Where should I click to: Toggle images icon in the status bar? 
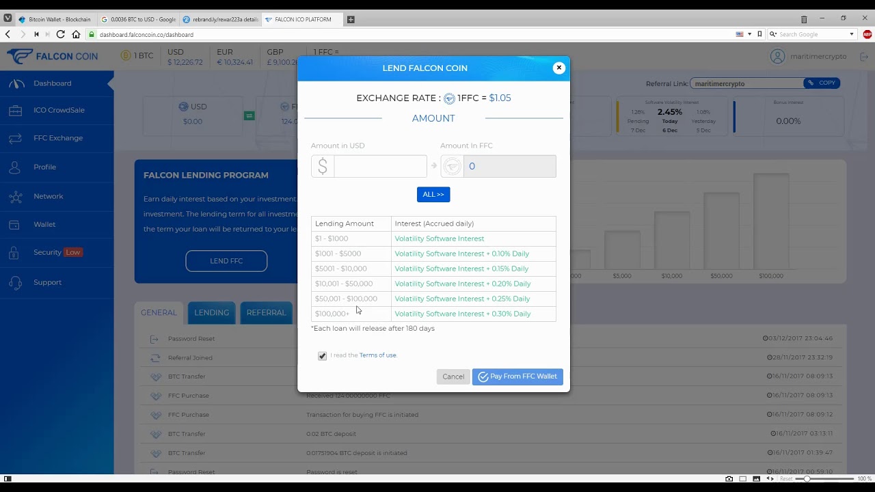[757, 478]
